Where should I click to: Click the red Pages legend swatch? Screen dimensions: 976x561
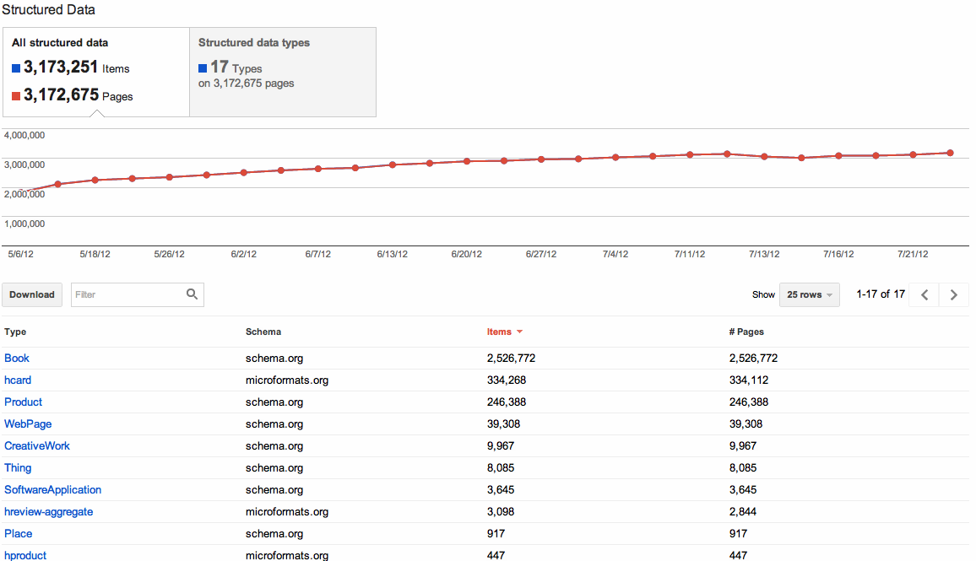[x=16, y=96]
